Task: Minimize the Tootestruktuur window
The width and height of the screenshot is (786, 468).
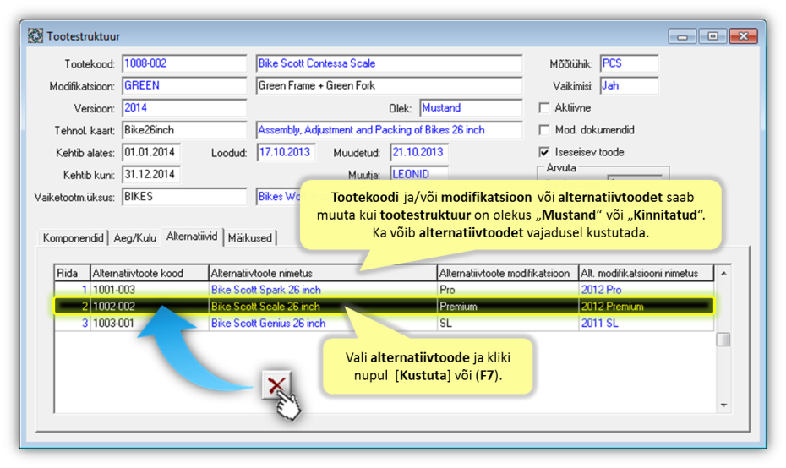Action: 682,36
